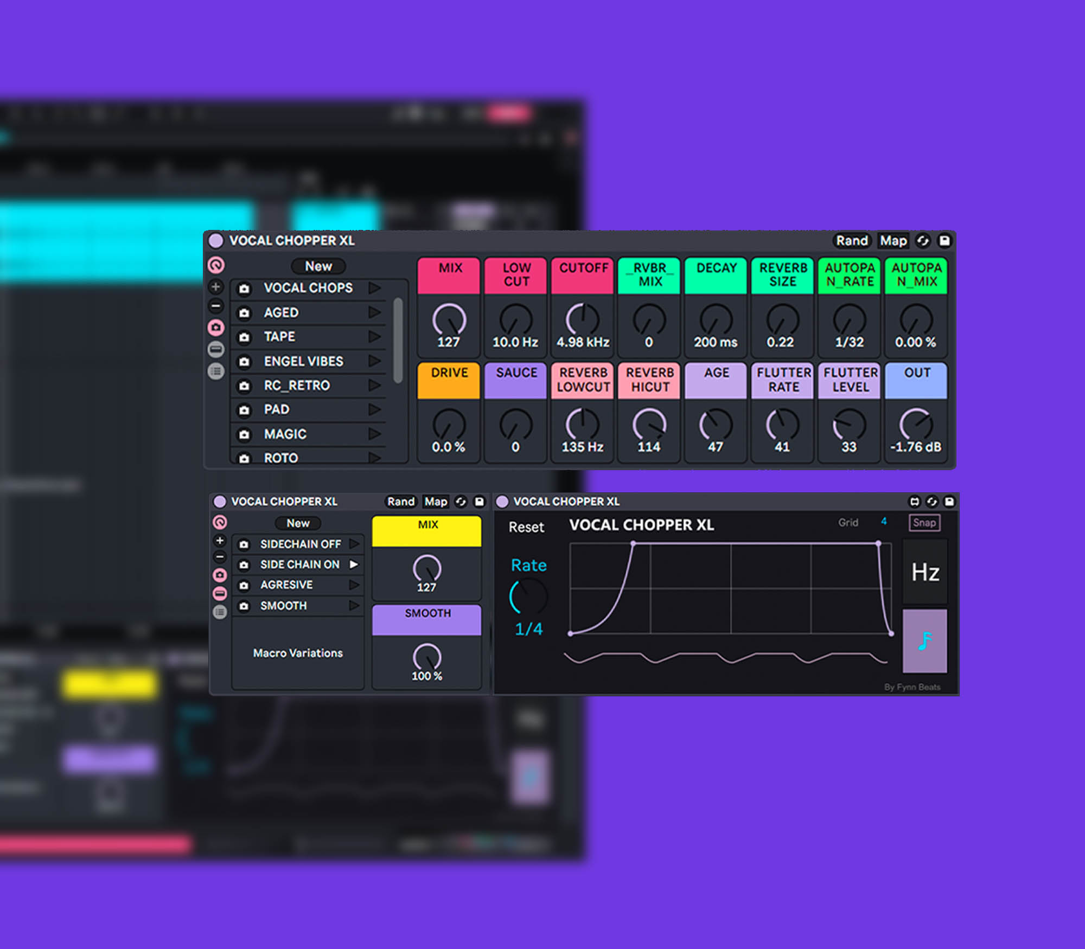Launch the SIDE CHAIN ON variation arrow
Image resolution: width=1085 pixels, height=949 pixels.
coord(354,565)
